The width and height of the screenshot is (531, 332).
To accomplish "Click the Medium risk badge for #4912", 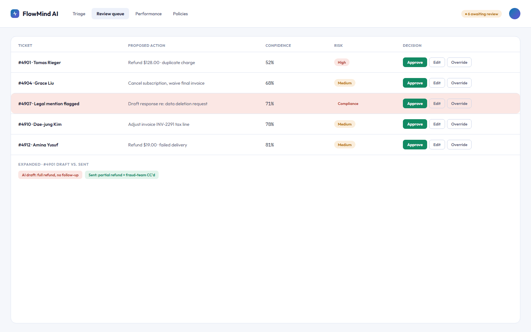I will pyautogui.click(x=344, y=145).
